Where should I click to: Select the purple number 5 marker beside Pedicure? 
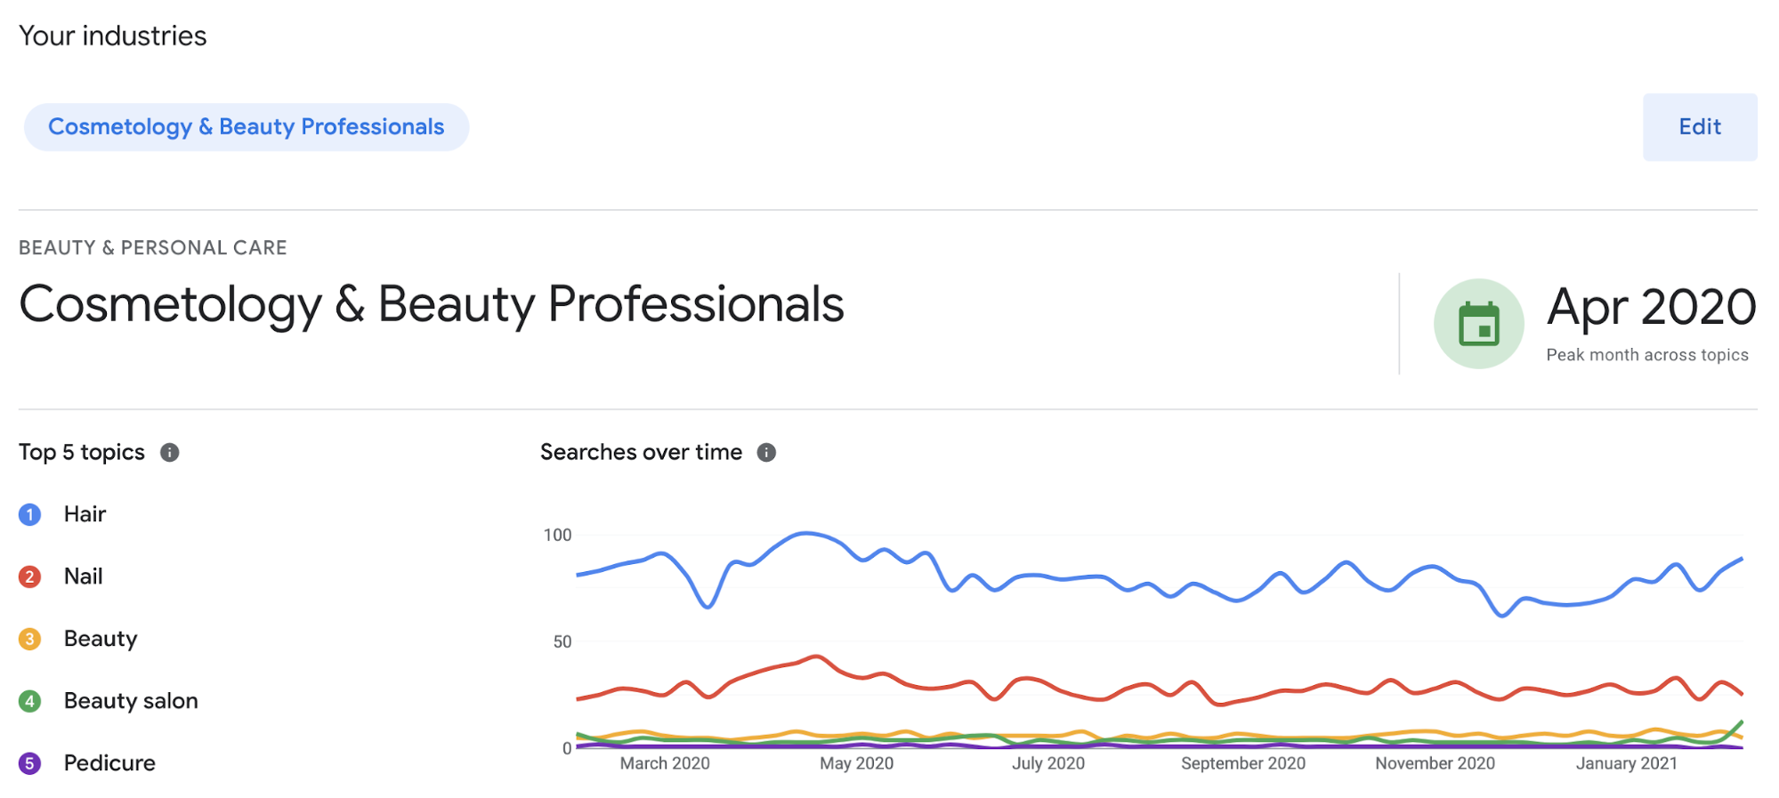click(x=28, y=762)
